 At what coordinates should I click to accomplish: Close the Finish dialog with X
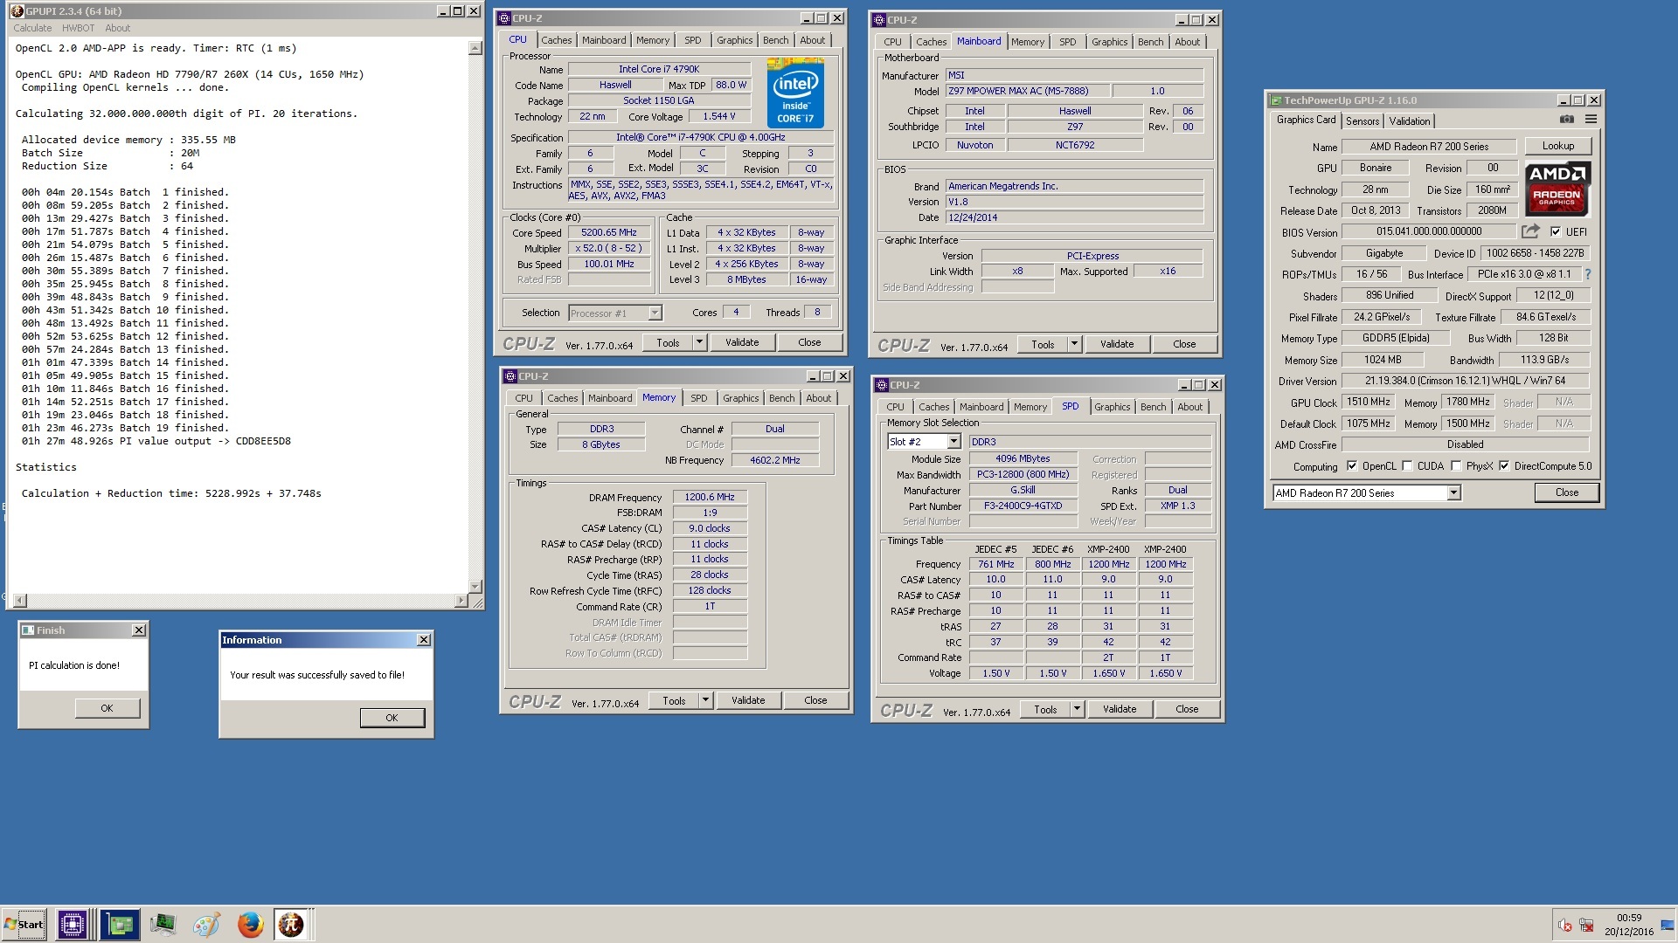[139, 630]
